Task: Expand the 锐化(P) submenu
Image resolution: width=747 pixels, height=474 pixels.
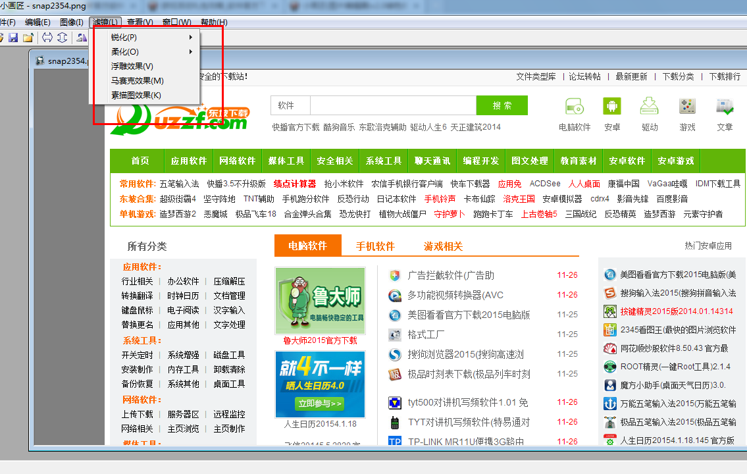Action: (x=144, y=37)
